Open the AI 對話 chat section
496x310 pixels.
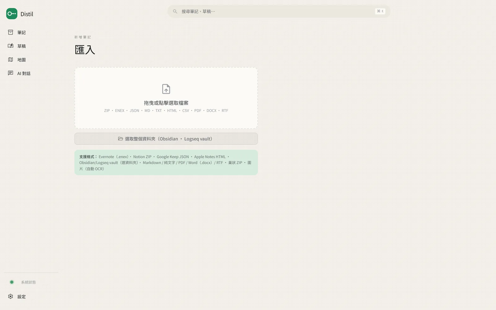pos(31,73)
